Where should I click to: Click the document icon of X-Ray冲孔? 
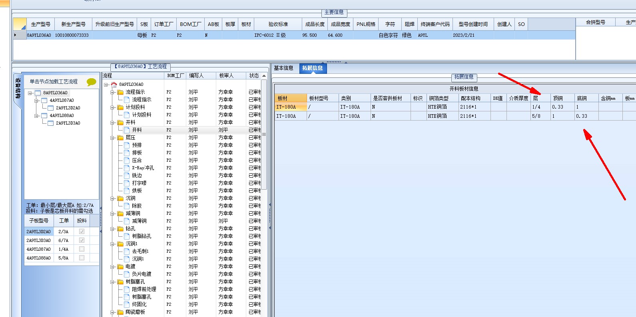click(x=127, y=168)
